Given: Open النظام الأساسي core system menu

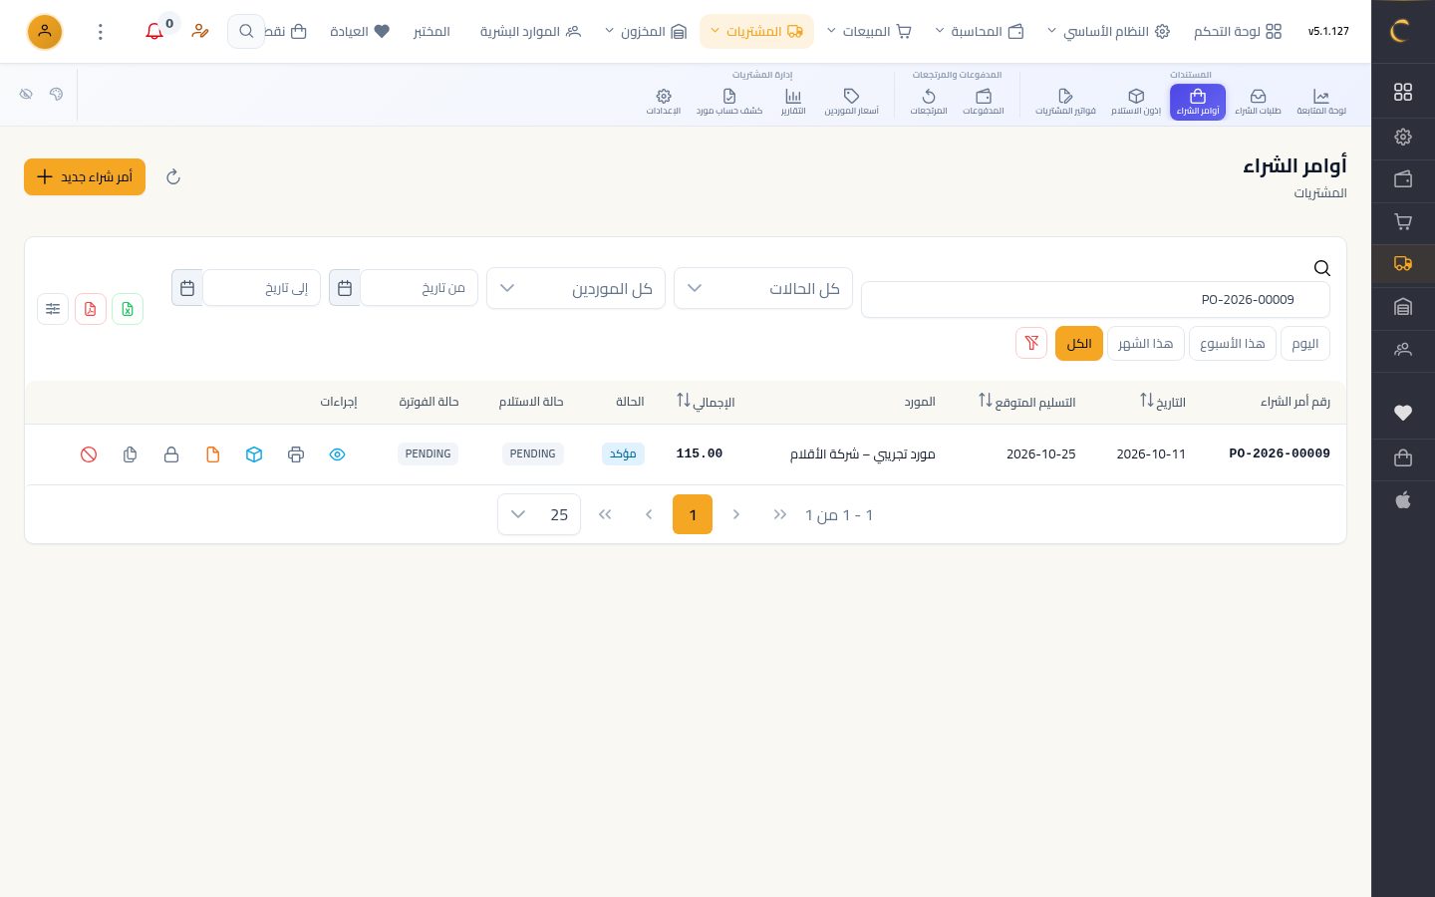Looking at the screenshot, I should pyautogui.click(x=1107, y=32).
